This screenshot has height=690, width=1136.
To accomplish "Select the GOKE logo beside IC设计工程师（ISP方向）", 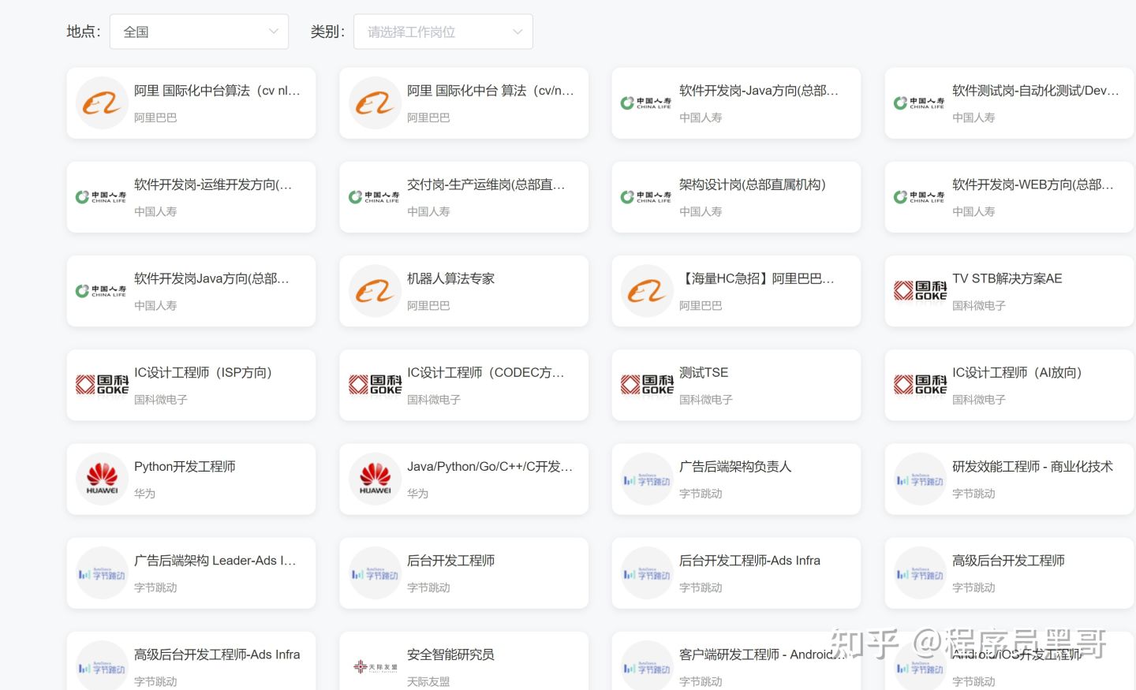I will (102, 385).
